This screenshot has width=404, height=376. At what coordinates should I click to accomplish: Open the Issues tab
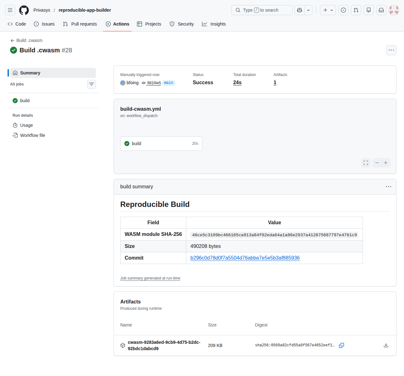(x=44, y=24)
